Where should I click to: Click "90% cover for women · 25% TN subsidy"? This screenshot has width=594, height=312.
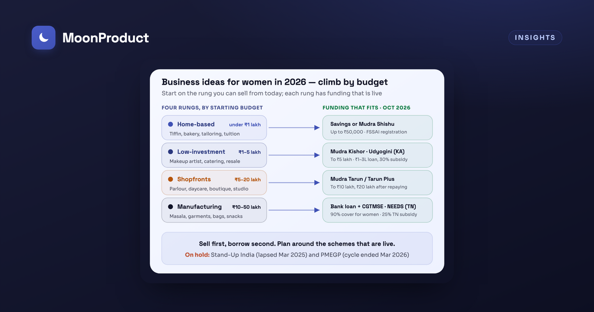(374, 214)
